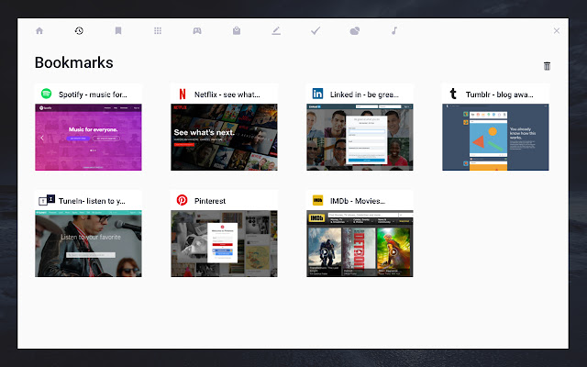Click the Pinterest logo icon
587x367 pixels.
(182, 200)
